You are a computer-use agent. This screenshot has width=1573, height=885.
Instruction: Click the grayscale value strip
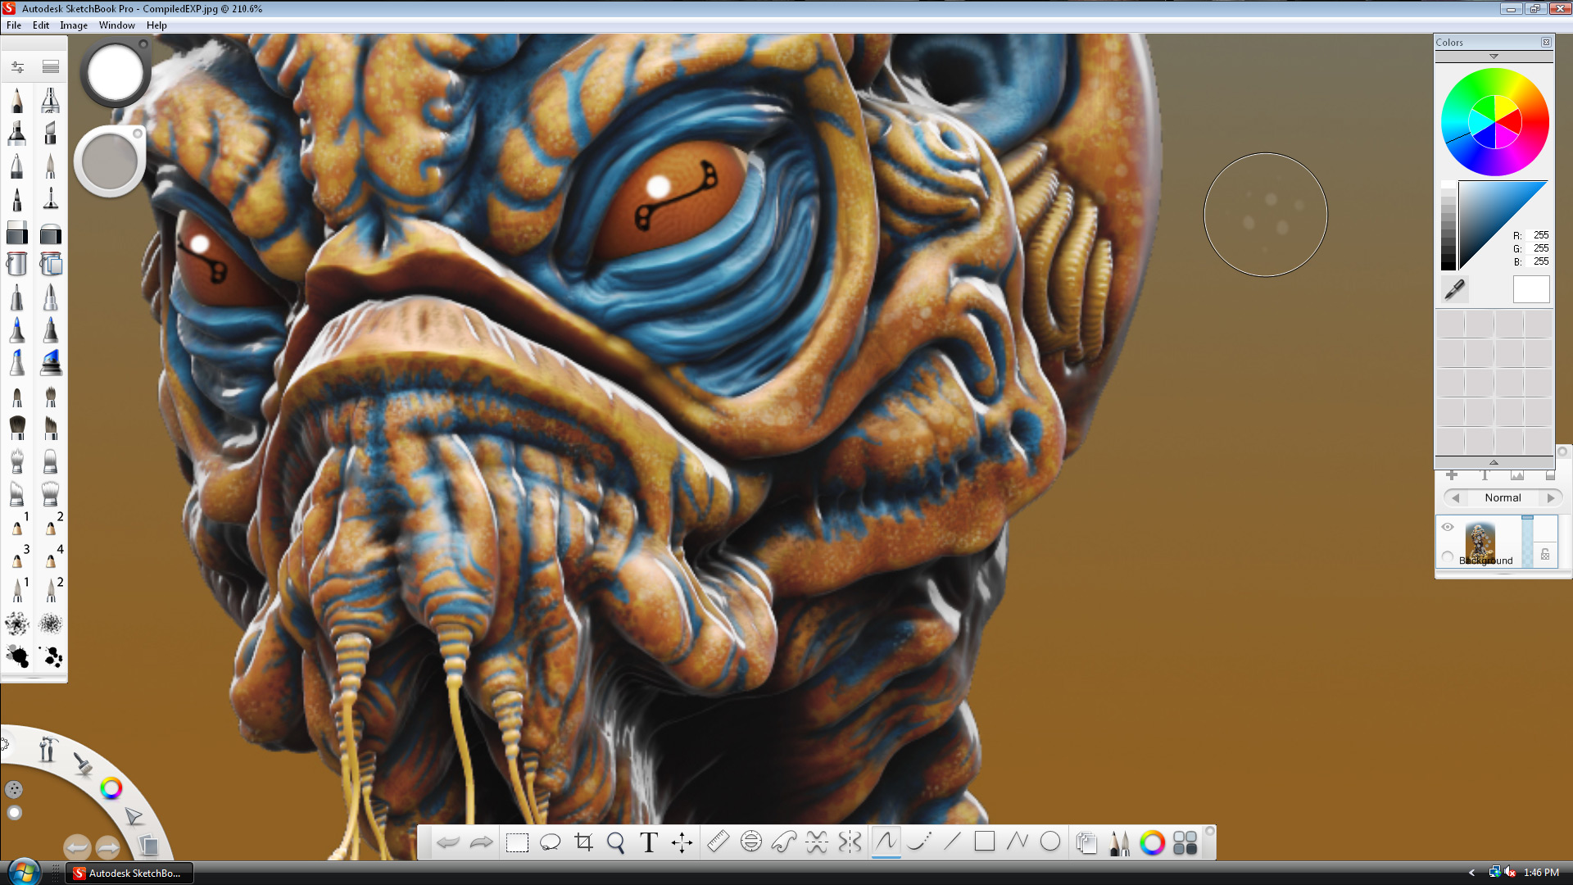tap(1448, 226)
